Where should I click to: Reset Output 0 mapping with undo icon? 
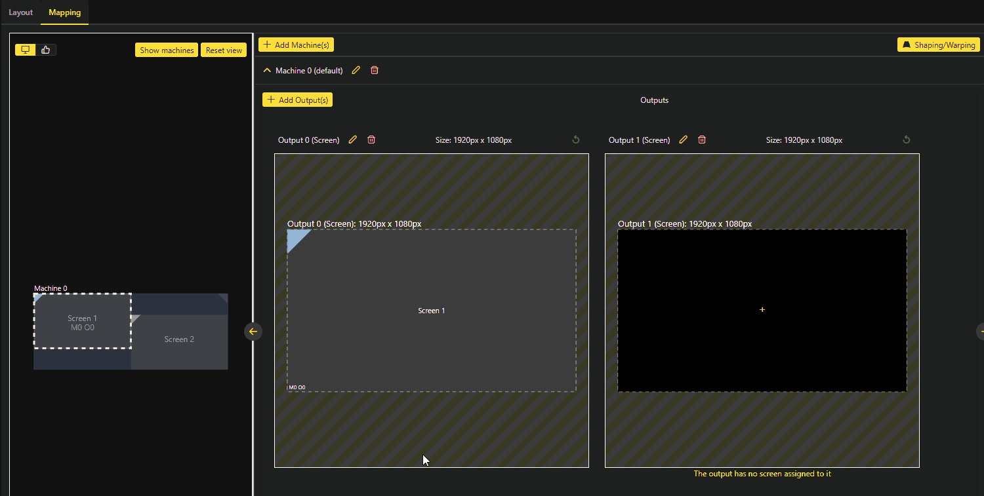tap(576, 140)
